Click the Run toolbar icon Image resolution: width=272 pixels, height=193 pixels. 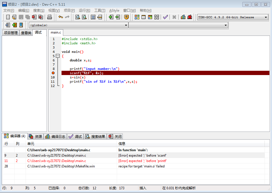click(x=144, y=17)
